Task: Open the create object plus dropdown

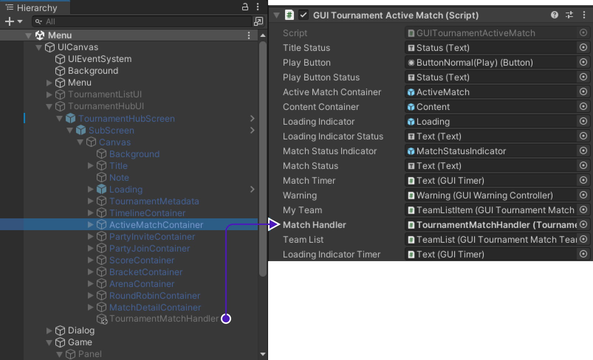Action: pyautogui.click(x=13, y=21)
